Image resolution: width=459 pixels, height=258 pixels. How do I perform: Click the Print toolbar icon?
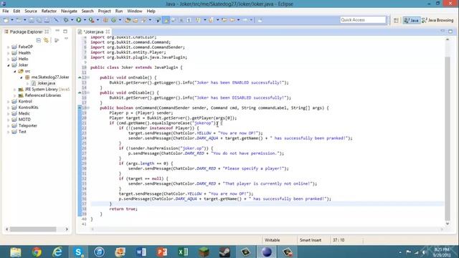coord(47,20)
